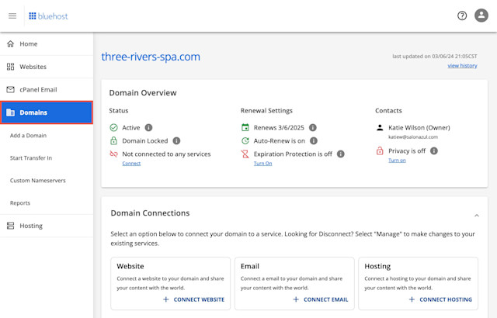The width and height of the screenshot is (497, 318).
Task: Click Katie Wilson (Owner) contact name
Action: coord(419,127)
